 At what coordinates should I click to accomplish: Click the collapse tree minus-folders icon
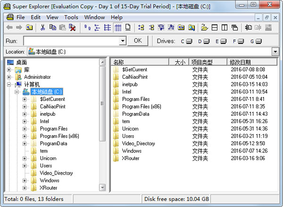point(151,28)
